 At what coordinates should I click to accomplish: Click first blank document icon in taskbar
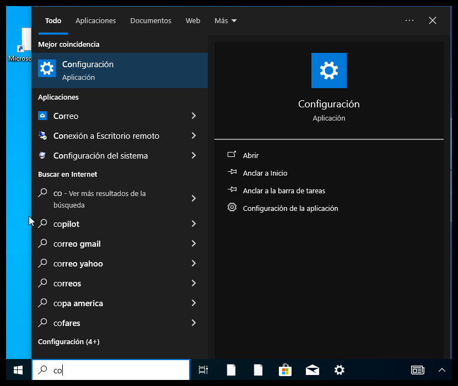click(231, 370)
